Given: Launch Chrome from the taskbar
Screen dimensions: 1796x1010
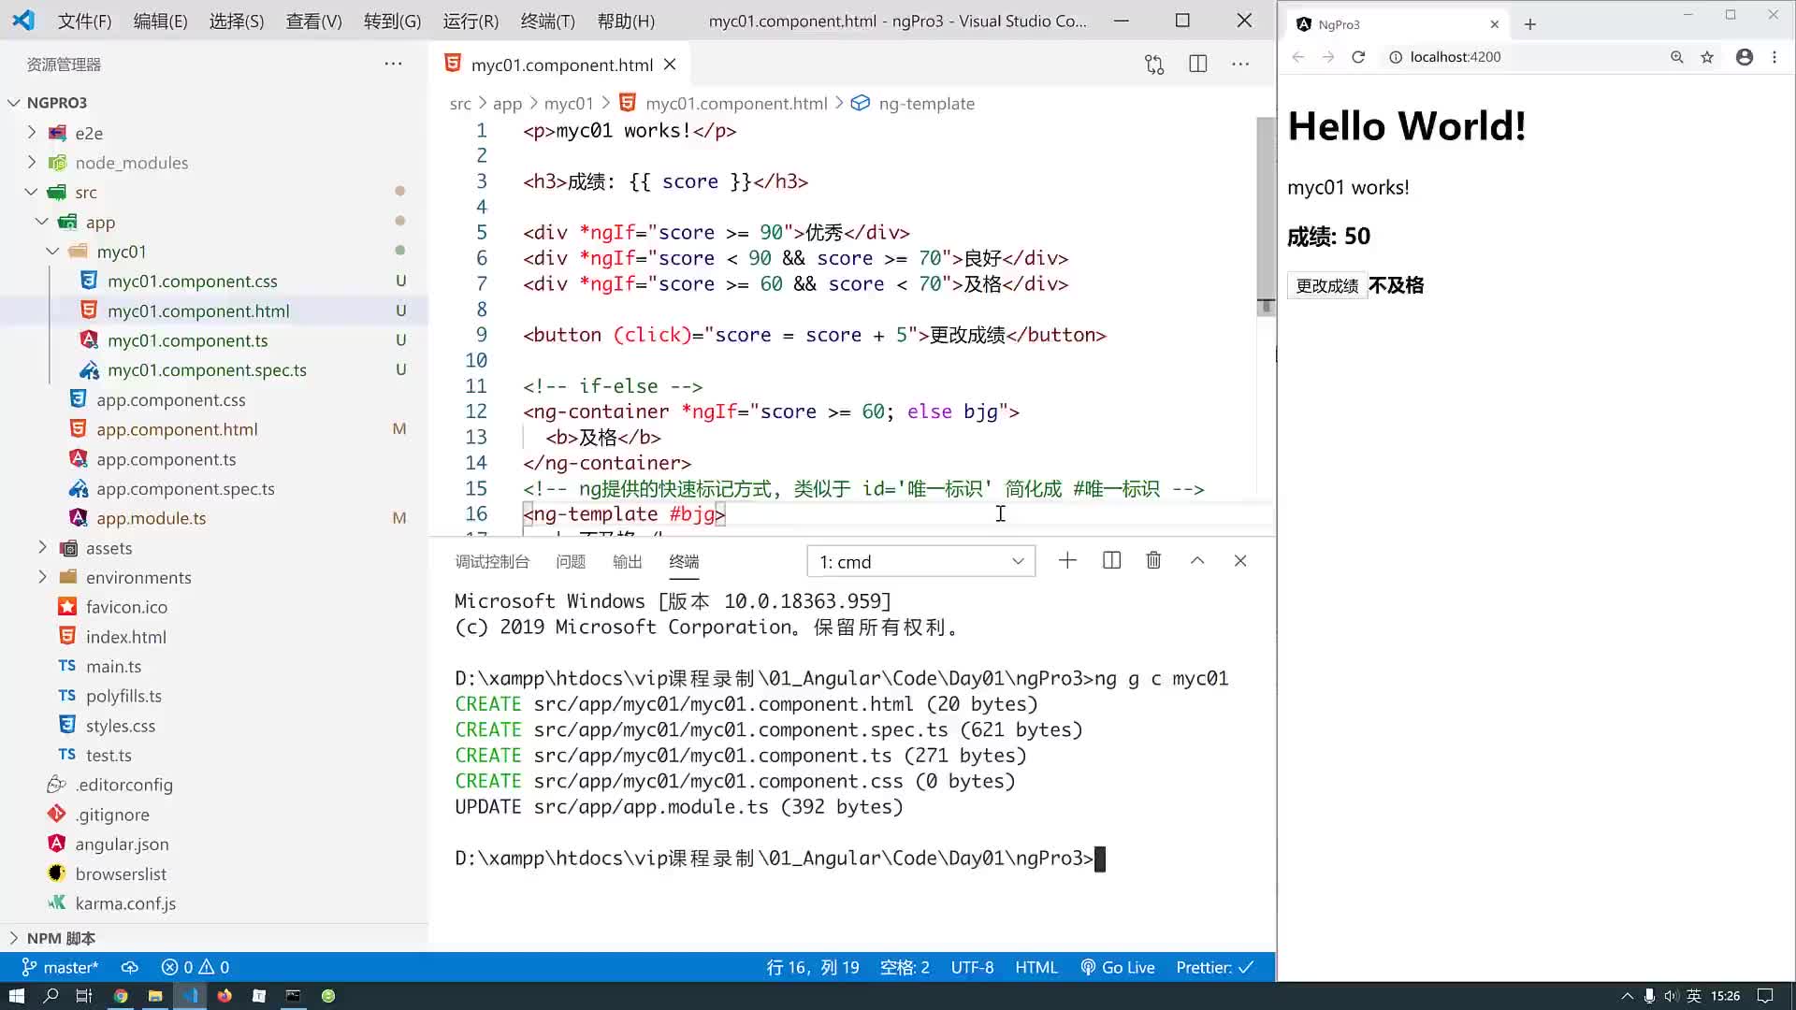Looking at the screenshot, I should (121, 996).
